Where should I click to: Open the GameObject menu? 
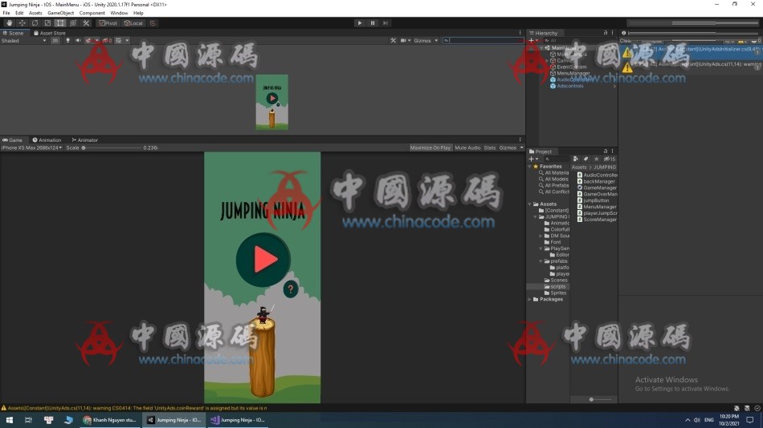coord(61,13)
